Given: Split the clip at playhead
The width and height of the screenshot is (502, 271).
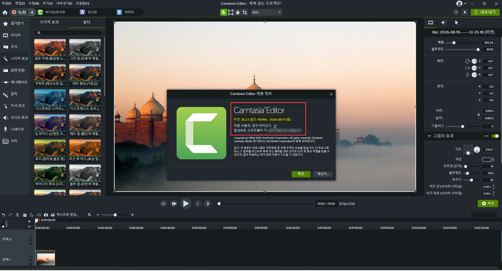Looking at the screenshot, I should (x=39, y=215).
